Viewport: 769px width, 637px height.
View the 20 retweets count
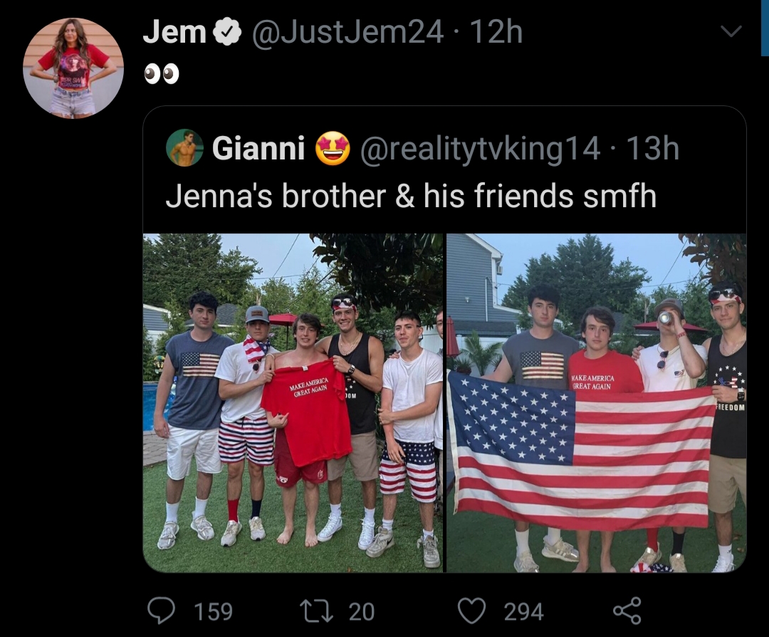click(362, 611)
